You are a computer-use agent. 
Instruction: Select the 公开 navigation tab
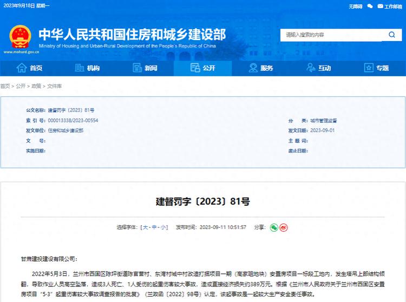pos(203,68)
